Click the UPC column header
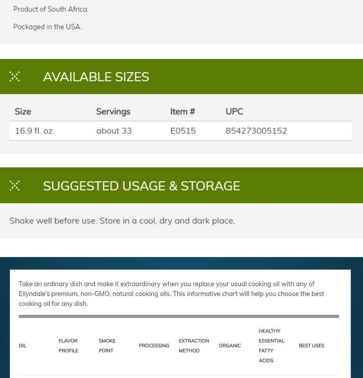Screen dimensions: 363x378 point(234,112)
